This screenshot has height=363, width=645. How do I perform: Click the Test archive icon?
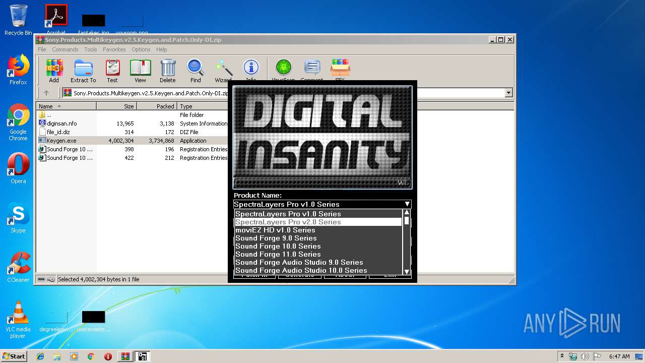112,71
